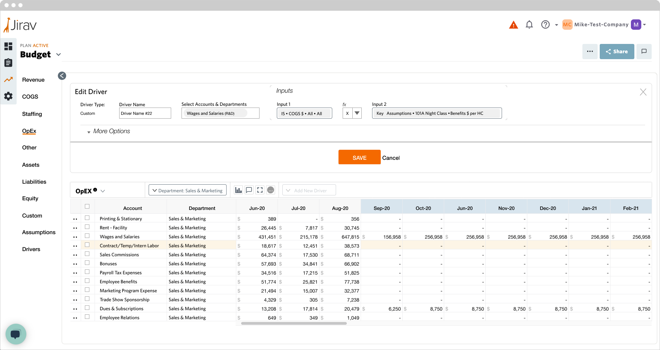Open the live chat bubble widget
The height and width of the screenshot is (350, 660).
pyautogui.click(x=16, y=334)
